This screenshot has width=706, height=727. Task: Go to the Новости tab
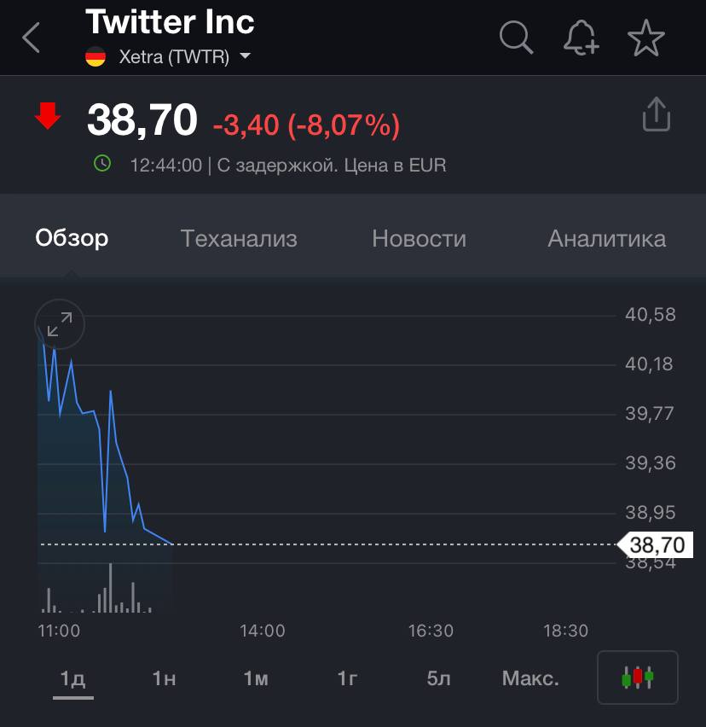[419, 238]
